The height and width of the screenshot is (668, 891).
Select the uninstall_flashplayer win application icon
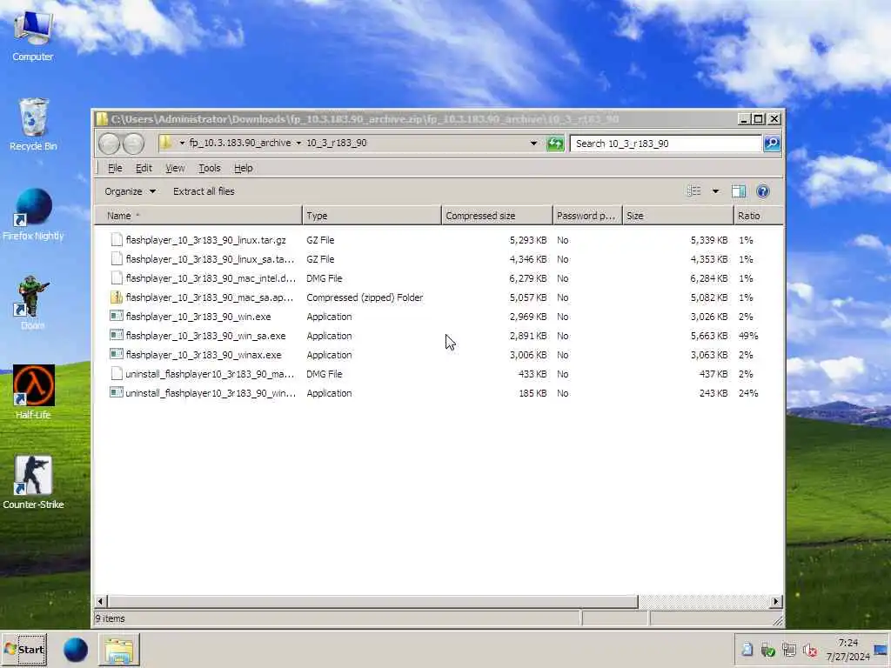[x=117, y=393]
